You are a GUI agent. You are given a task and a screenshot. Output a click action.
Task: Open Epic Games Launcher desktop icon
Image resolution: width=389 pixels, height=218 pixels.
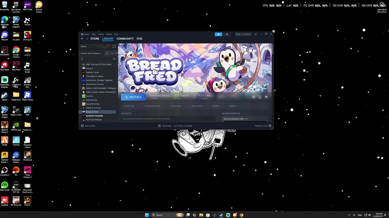tap(16, 7)
